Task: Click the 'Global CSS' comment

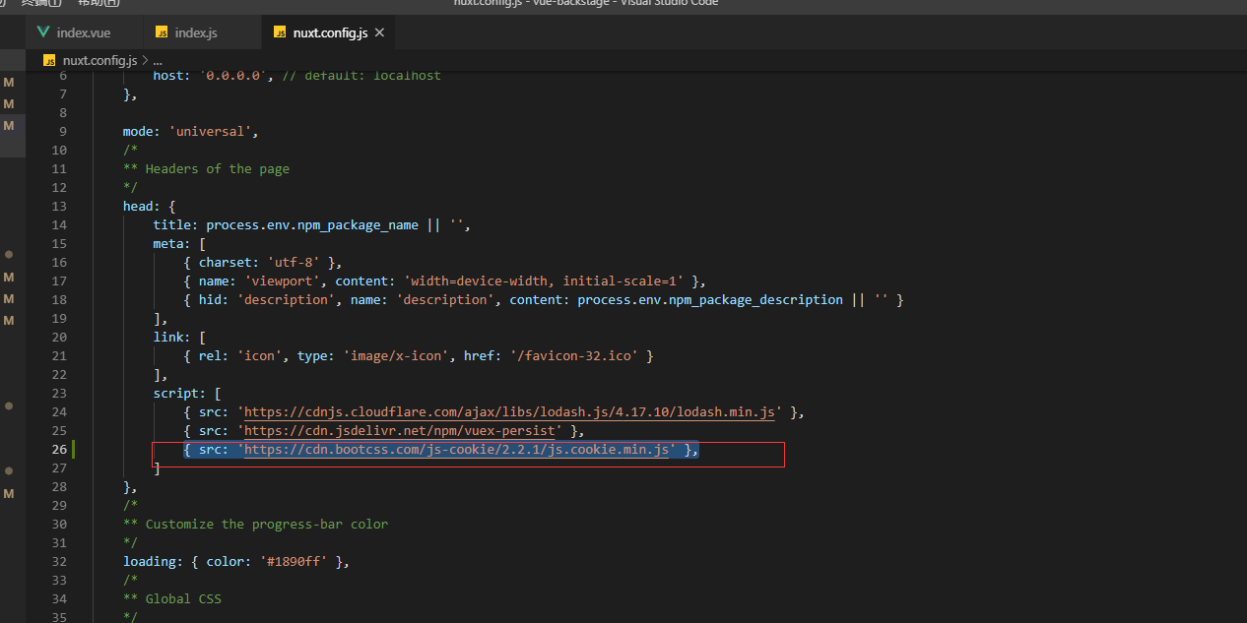Action: 183,599
